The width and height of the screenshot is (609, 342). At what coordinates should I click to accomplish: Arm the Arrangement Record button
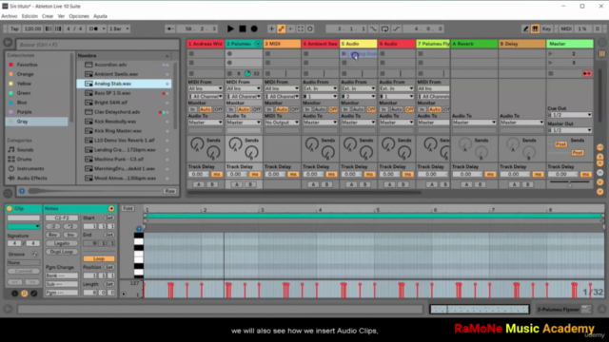pos(254,28)
